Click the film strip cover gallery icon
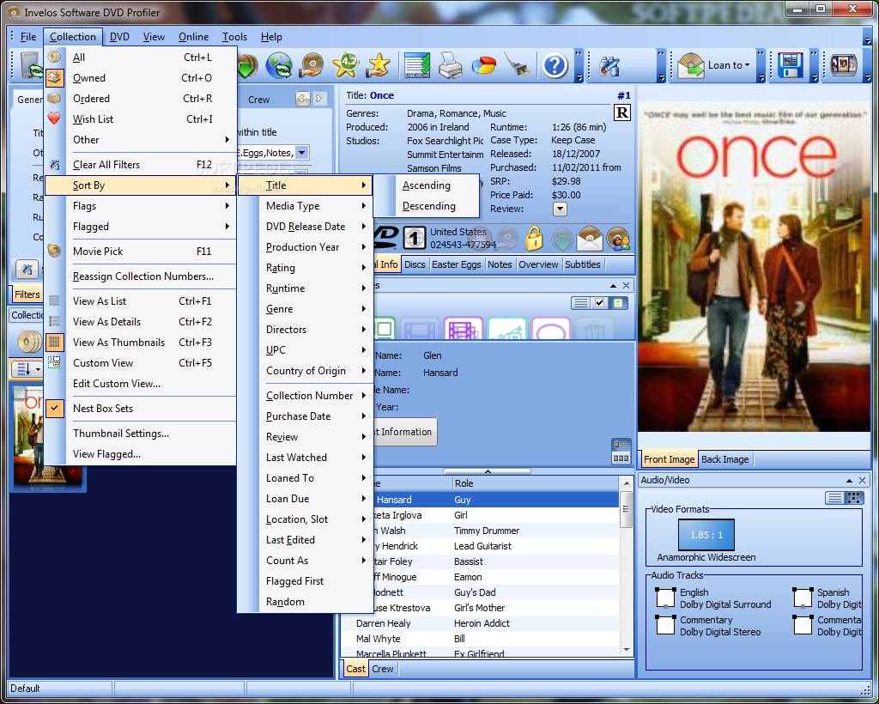This screenshot has width=879, height=704. click(844, 65)
